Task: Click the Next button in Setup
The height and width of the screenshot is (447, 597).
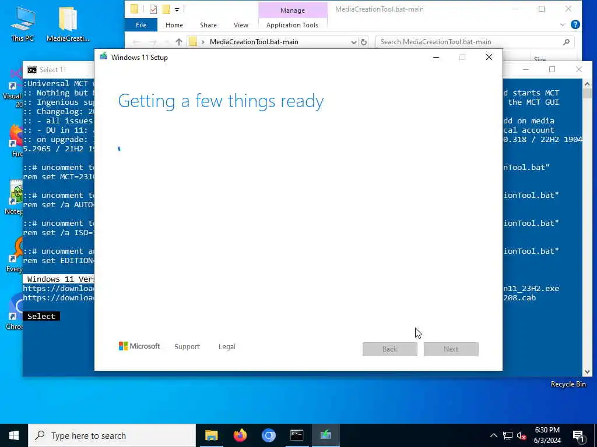Action: 451,349
